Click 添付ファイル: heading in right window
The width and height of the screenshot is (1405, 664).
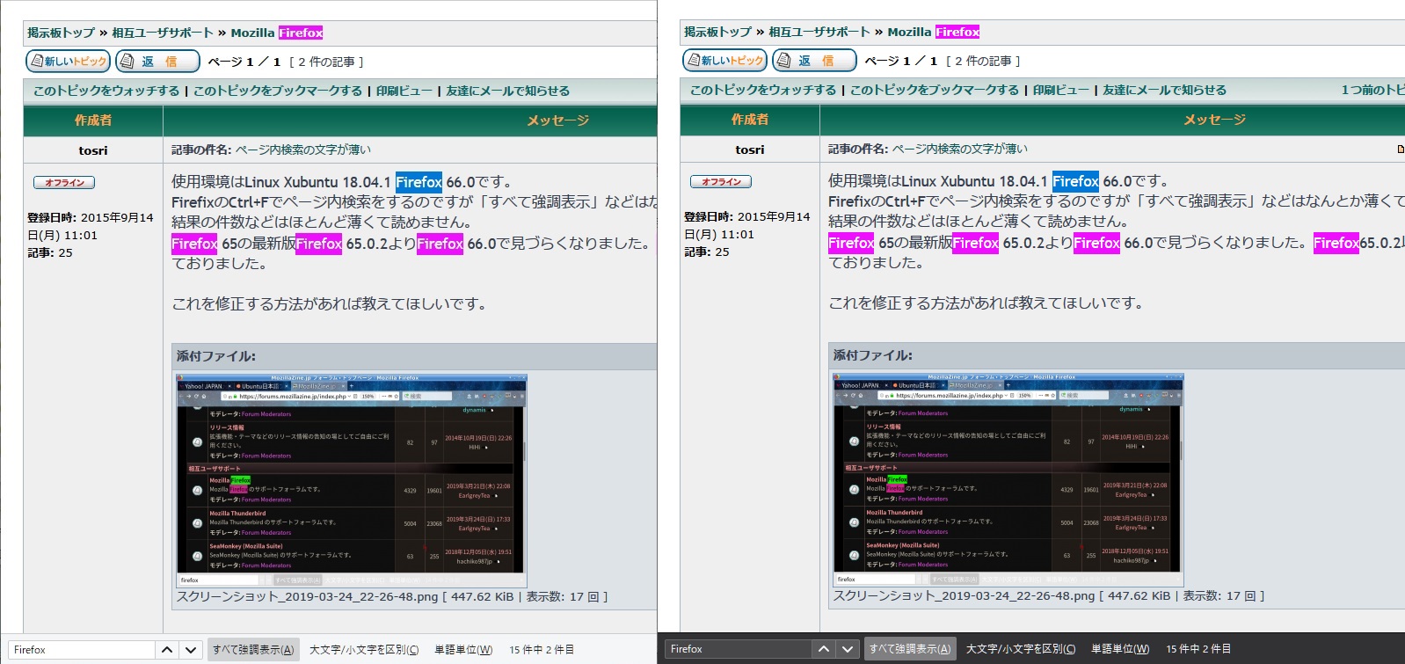click(x=873, y=355)
